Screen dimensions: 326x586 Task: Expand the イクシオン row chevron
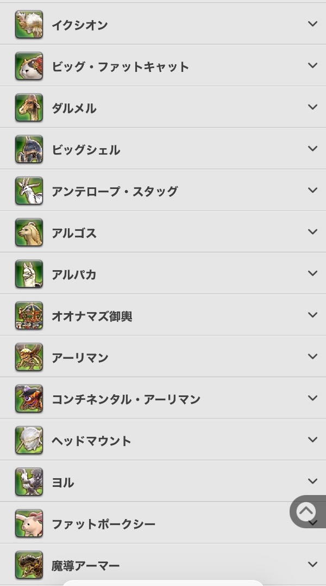pyautogui.click(x=312, y=24)
